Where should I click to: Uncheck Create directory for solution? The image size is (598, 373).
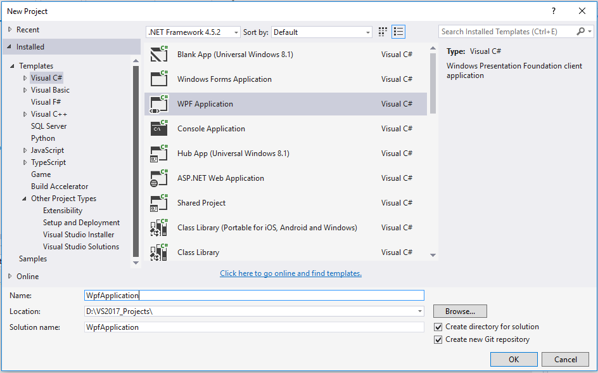(438, 327)
